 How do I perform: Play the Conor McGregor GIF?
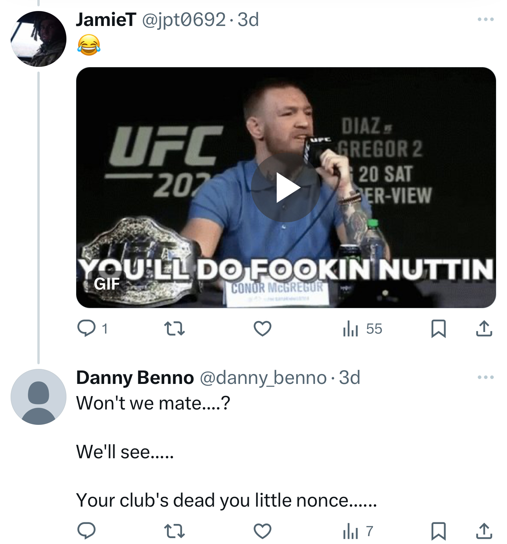[x=286, y=188]
